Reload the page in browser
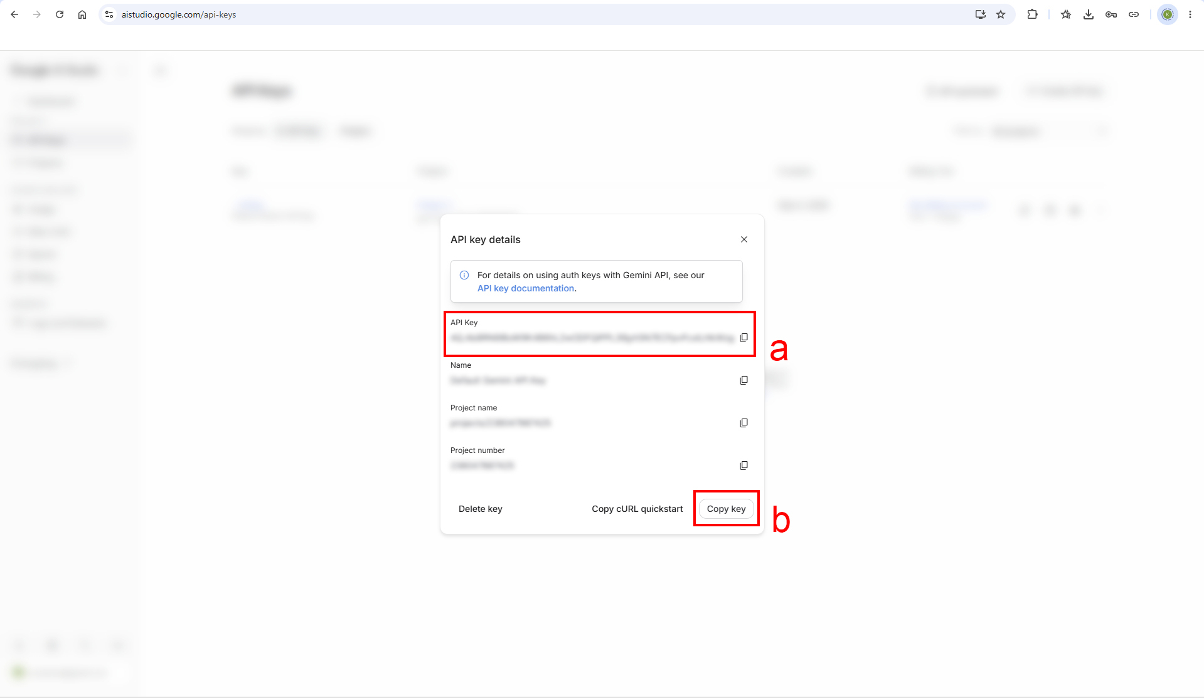Image resolution: width=1204 pixels, height=698 pixels. 60,14
